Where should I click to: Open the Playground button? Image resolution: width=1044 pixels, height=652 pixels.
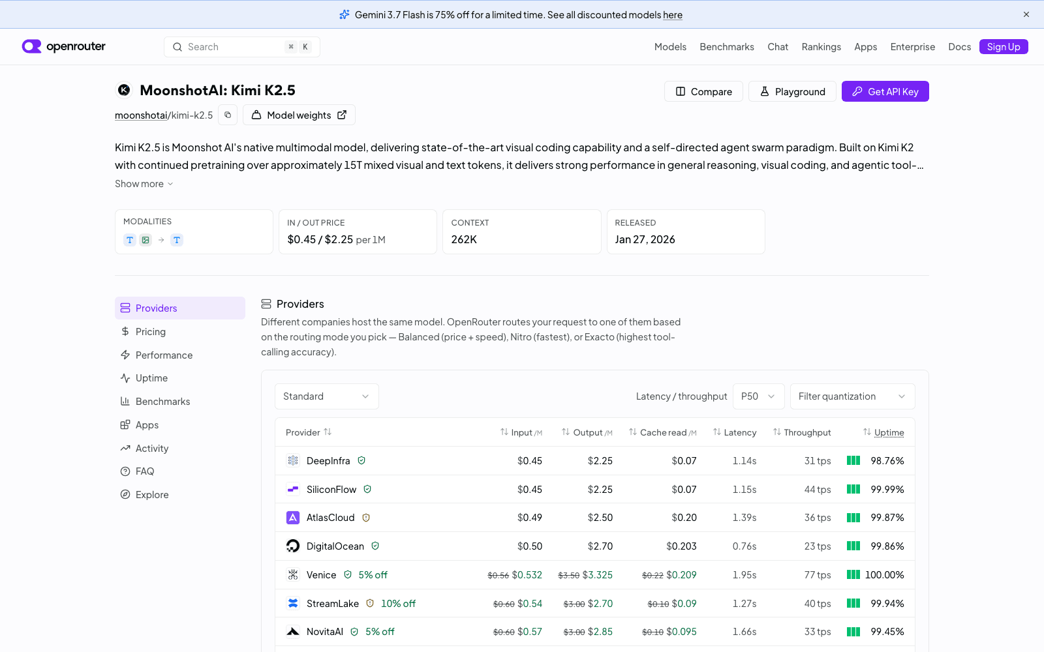792,91
